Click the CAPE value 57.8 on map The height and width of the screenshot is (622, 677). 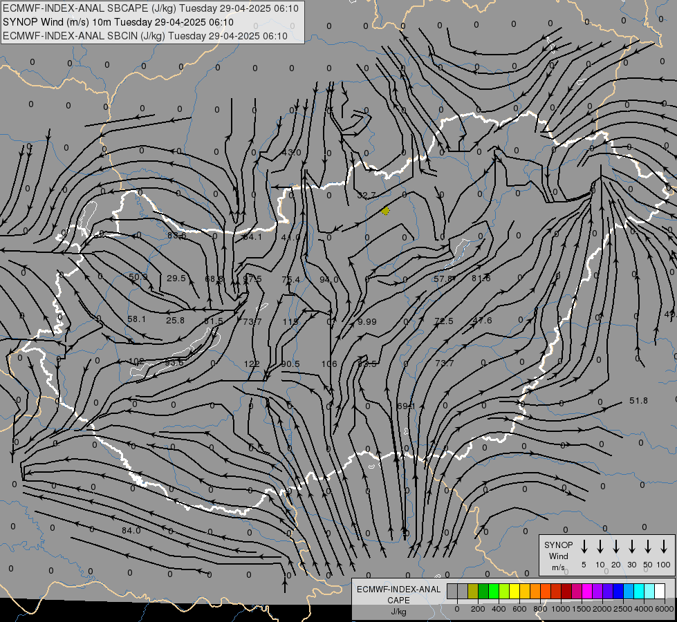(443, 279)
